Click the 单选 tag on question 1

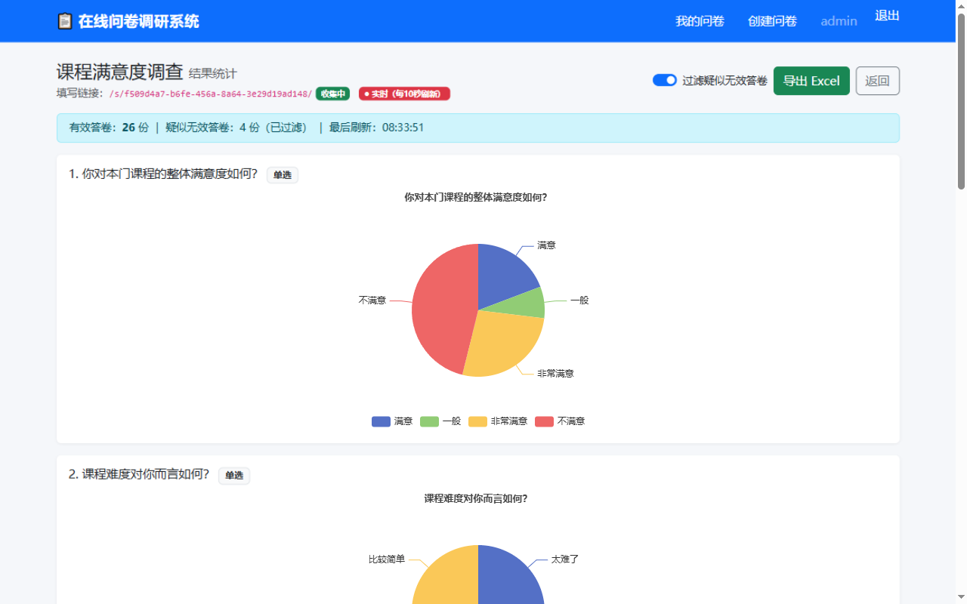point(283,175)
